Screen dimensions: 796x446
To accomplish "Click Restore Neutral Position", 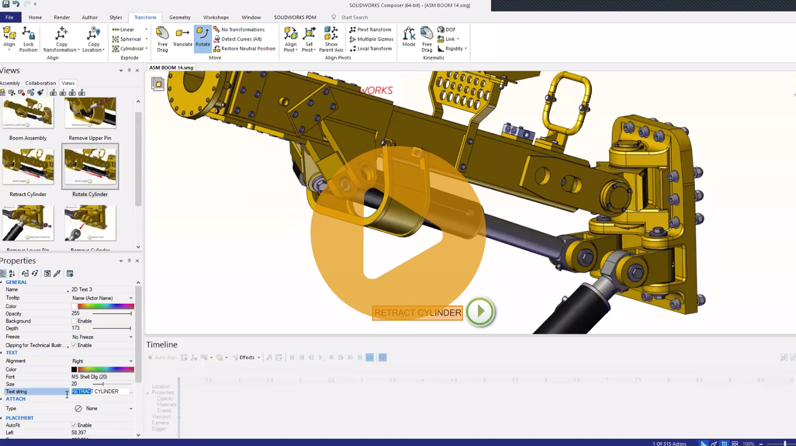I will point(245,49).
